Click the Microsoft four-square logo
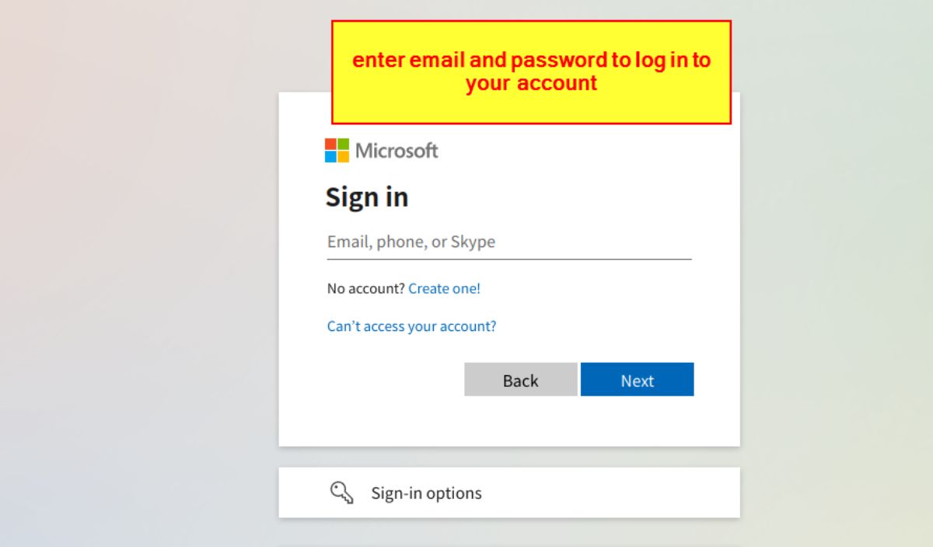The height and width of the screenshot is (547, 933). [336, 150]
